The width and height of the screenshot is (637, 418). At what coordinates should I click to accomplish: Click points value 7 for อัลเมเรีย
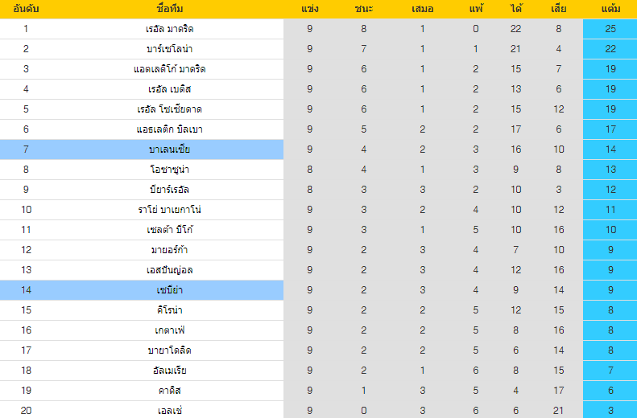610,370
